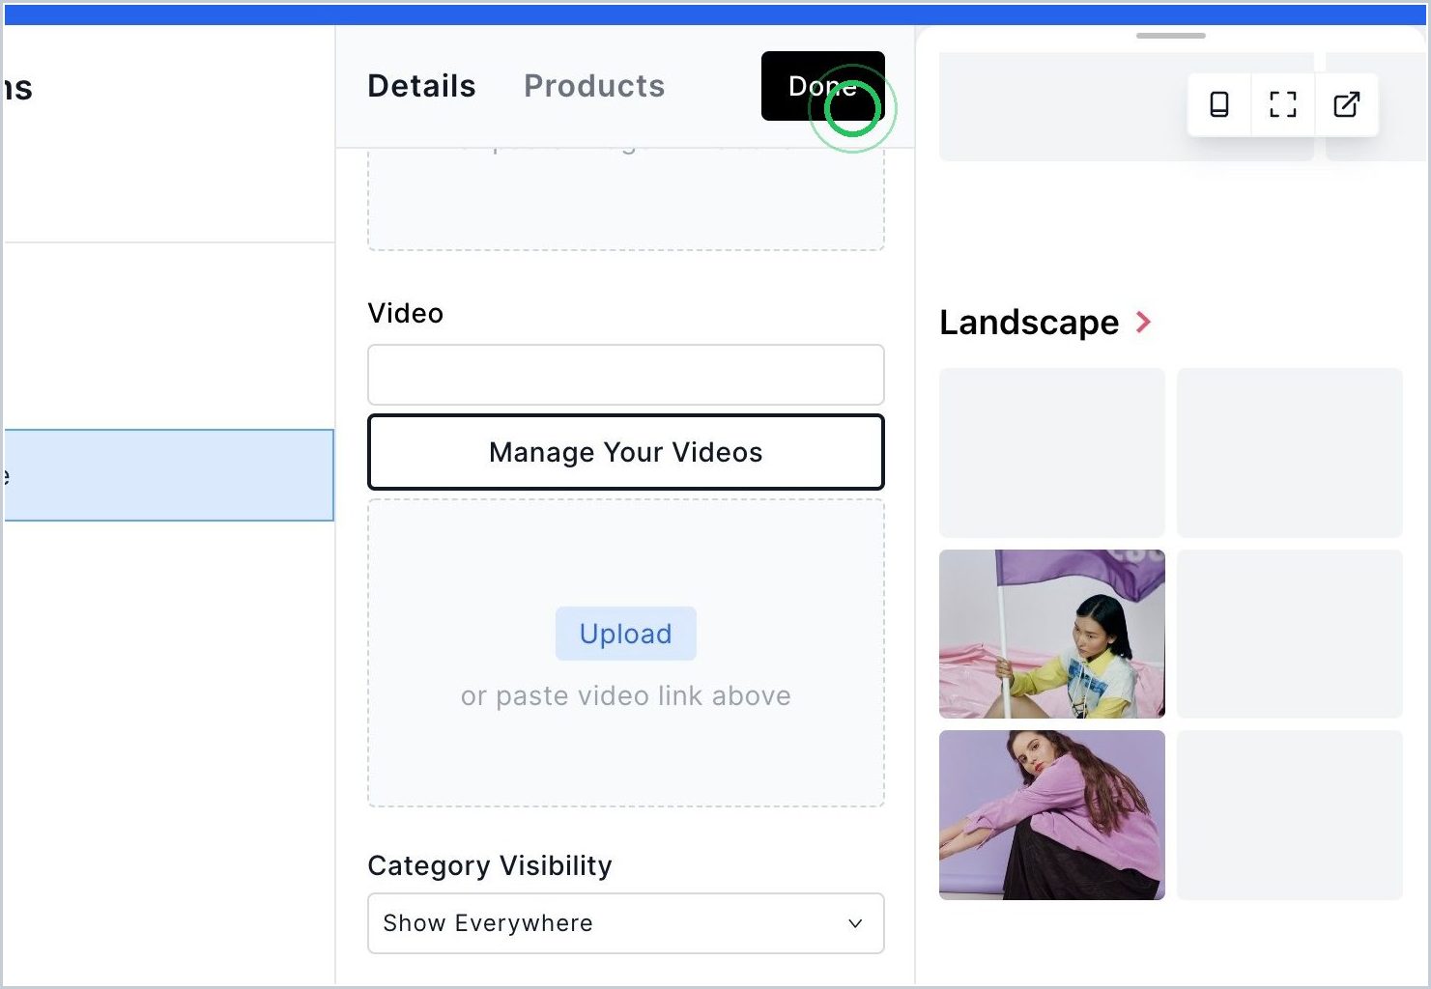
Task: Select the highlighted blue row in left panel
Action: (169, 475)
